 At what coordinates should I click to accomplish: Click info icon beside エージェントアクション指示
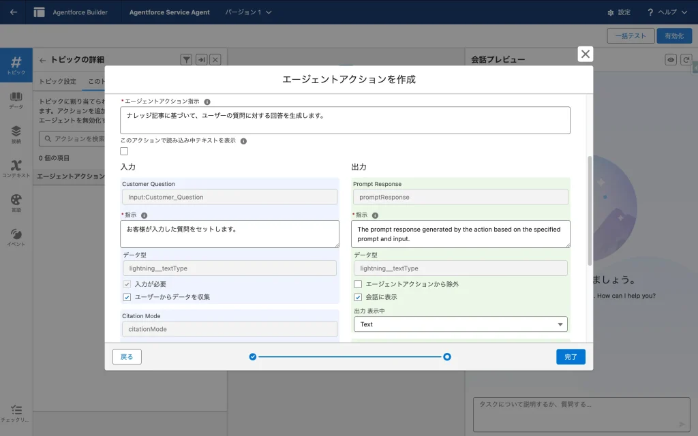tap(207, 102)
